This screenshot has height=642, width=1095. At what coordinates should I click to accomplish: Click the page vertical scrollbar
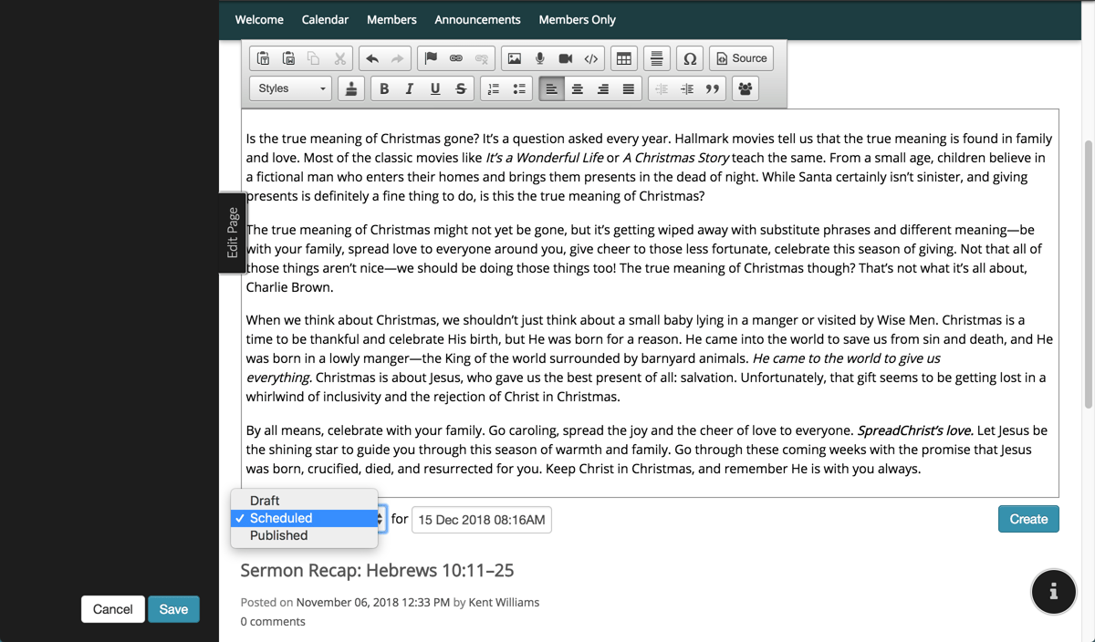[1088, 274]
